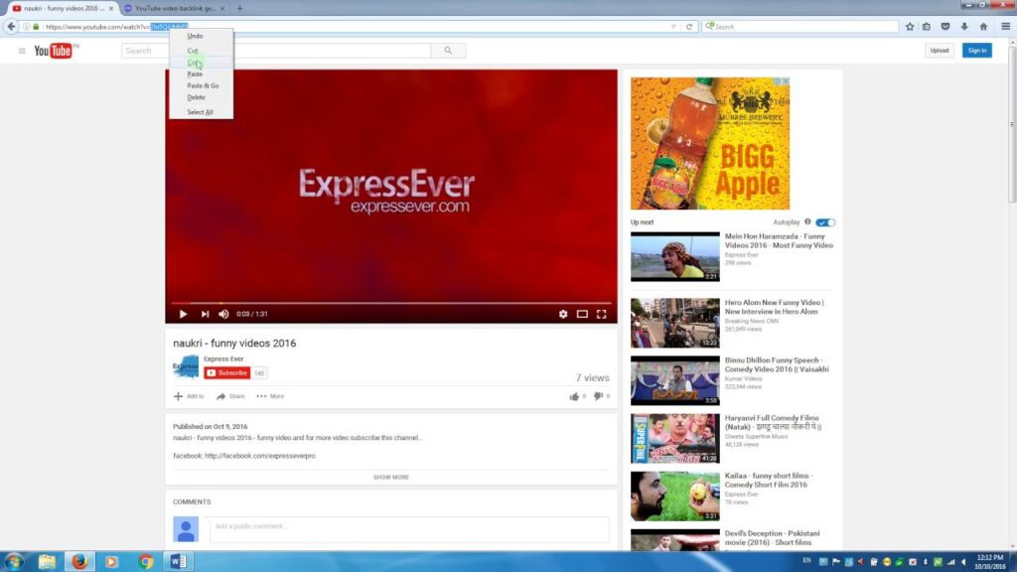Expand description with SHOW MORE
1017x572 pixels.
391,478
